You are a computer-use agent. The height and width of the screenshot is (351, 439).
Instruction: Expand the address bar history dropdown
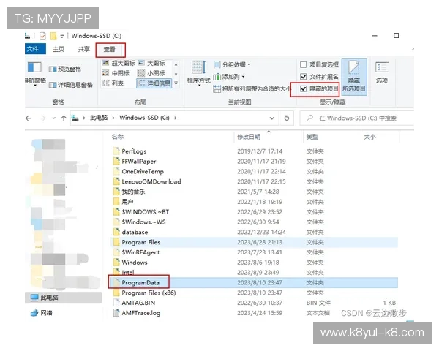(x=271, y=118)
